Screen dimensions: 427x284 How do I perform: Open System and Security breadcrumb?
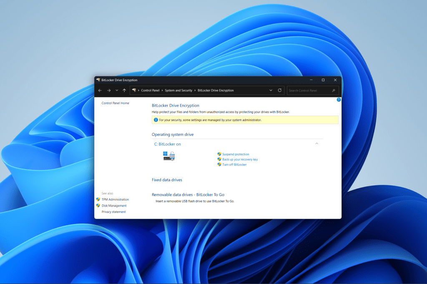click(178, 90)
